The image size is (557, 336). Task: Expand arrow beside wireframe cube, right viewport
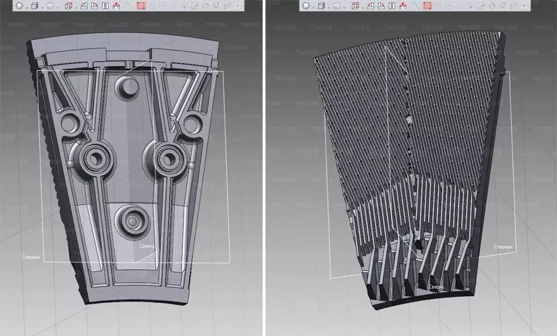[x=363, y=7]
